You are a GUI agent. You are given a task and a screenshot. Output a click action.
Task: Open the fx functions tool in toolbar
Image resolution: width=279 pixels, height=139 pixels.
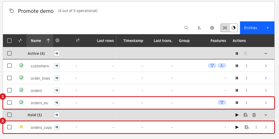(199, 28)
